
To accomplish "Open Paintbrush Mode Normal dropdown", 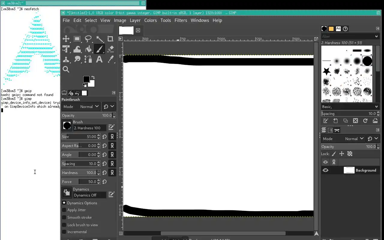I will 81,106.
